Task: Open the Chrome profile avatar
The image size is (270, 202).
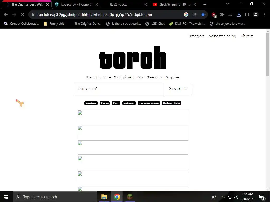Action: pos(256,15)
